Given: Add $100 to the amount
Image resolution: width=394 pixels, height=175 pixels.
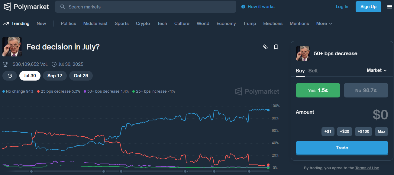Looking at the screenshot, I should (x=363, y=132).
